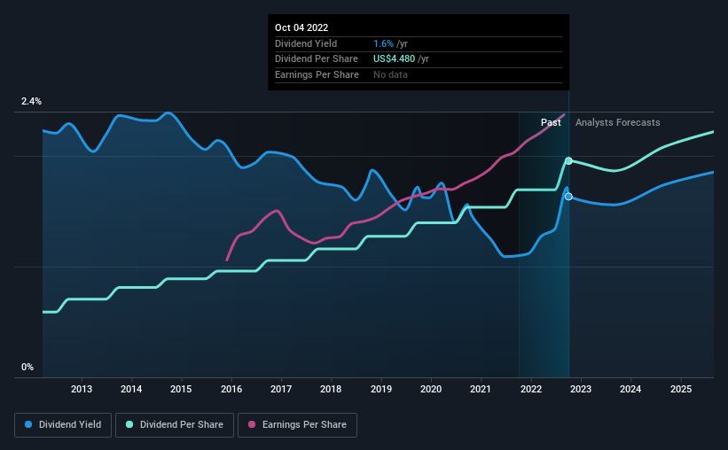Click the tooltip Dividend Yield row label
Screen dimensions: 728x450
(x=306, y=43)
